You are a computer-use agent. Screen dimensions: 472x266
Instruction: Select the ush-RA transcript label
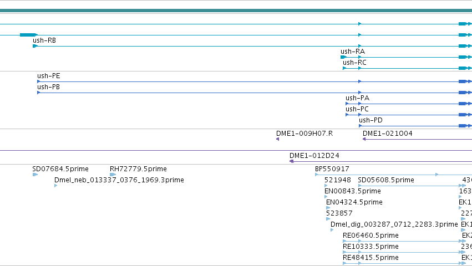coord(353,52)
